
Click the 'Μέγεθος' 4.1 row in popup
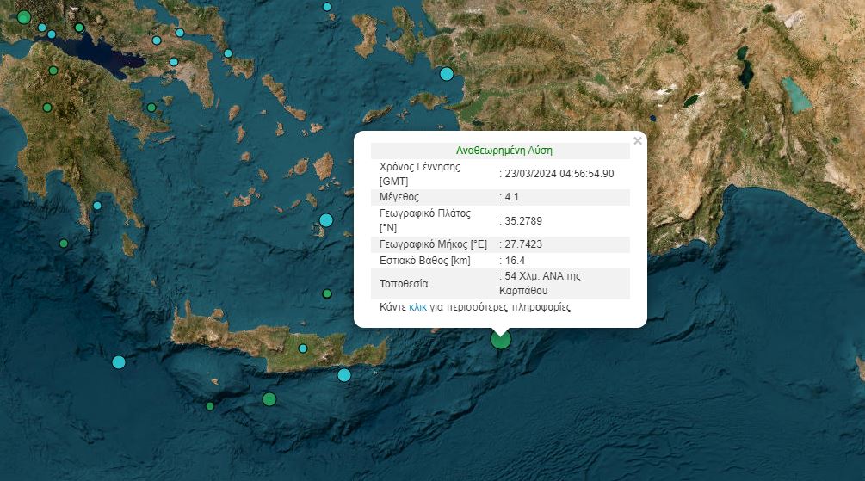pos(499,197)
